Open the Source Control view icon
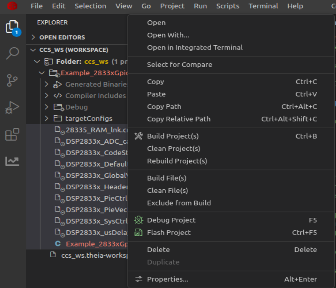The height and width of the screenshot is (288, 336). pyautogui.click(x=12, y=80)
